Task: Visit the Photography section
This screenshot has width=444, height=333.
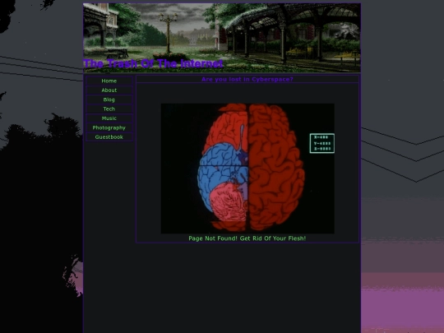Action: point(109,127)
